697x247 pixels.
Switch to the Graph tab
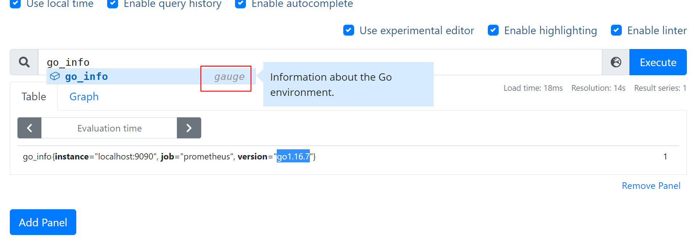(84, 97)
